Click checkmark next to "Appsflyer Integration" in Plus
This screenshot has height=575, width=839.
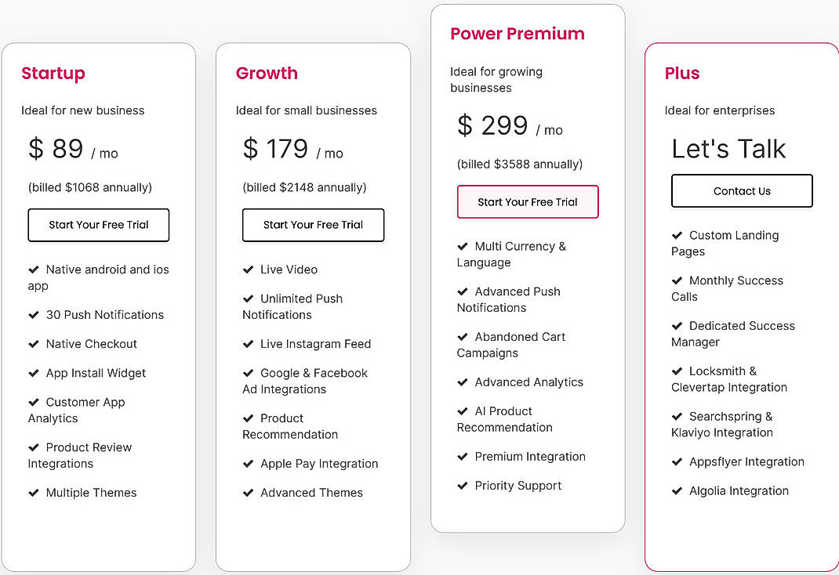coord(677,461)
